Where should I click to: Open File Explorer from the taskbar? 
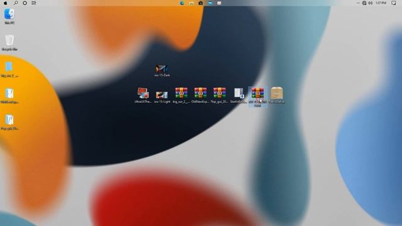(191, 3)
